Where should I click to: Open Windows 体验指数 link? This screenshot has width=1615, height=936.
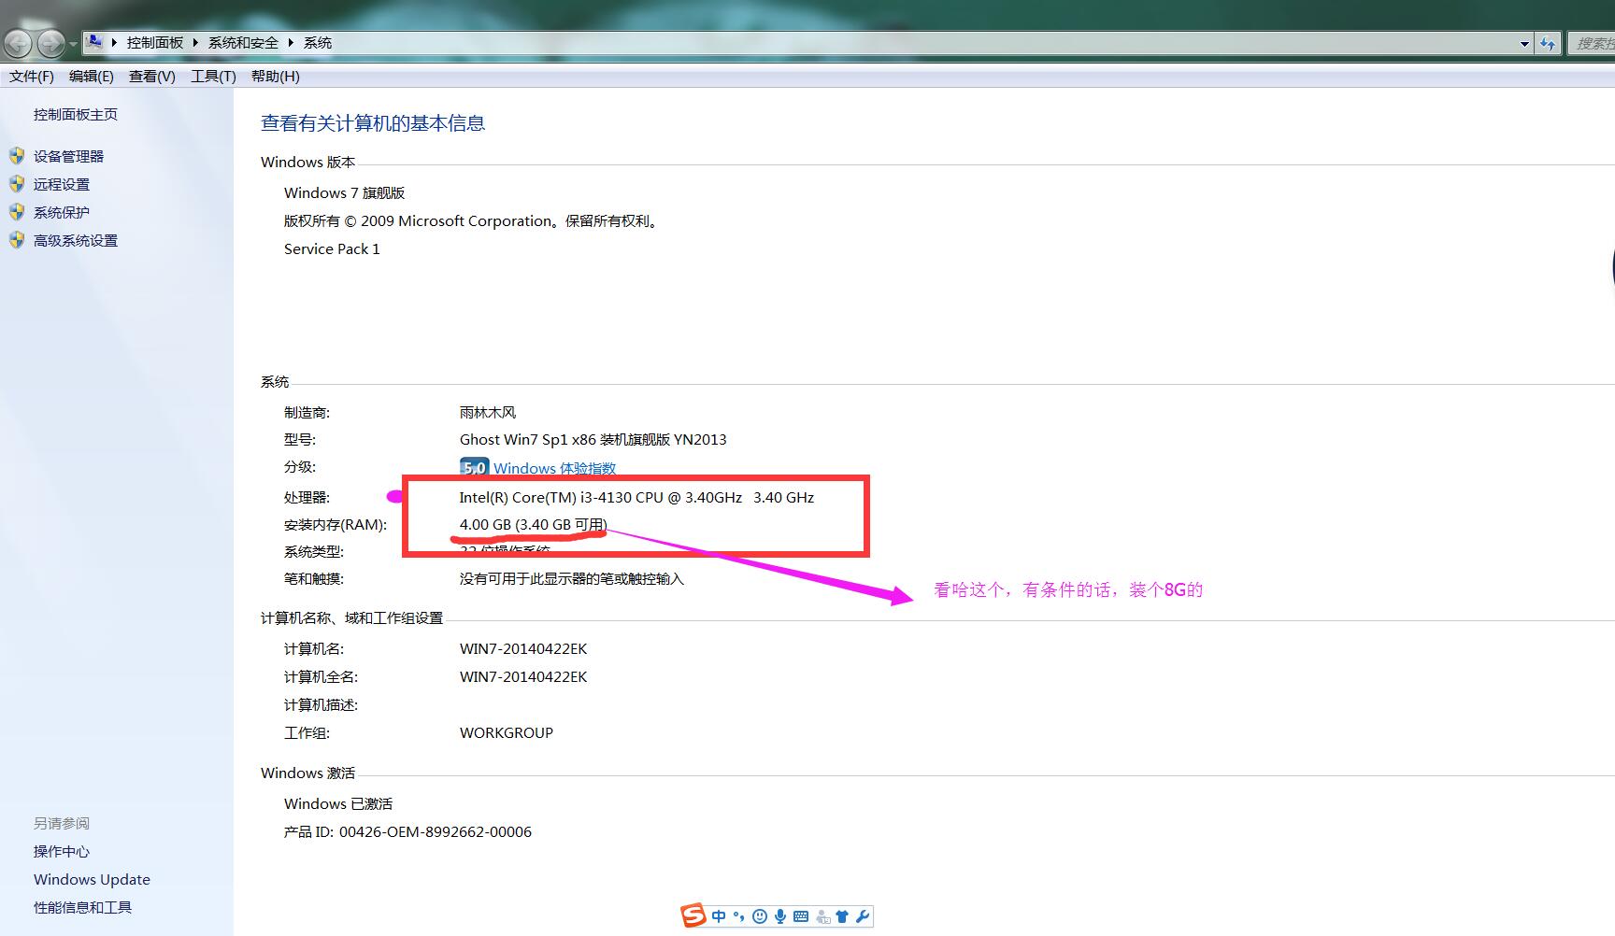[555, 469]
